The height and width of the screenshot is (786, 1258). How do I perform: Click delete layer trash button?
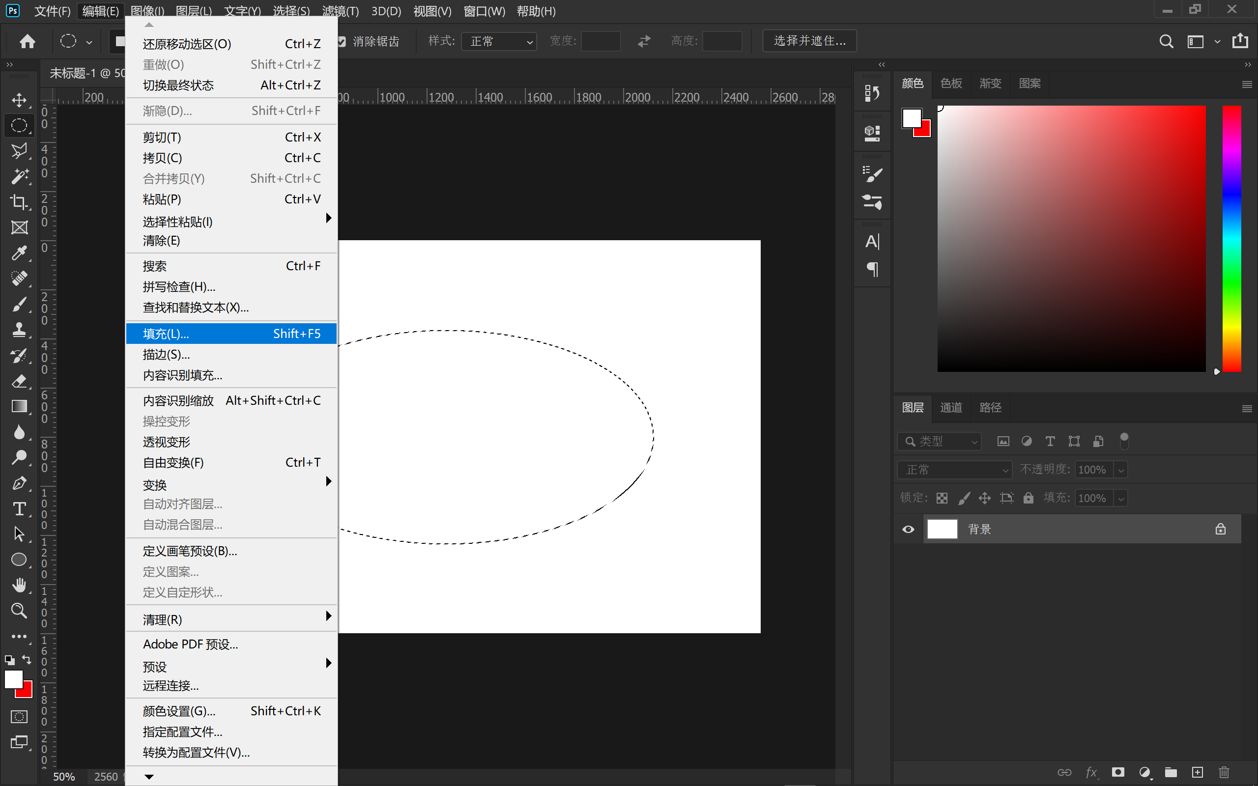[1224, 772]
